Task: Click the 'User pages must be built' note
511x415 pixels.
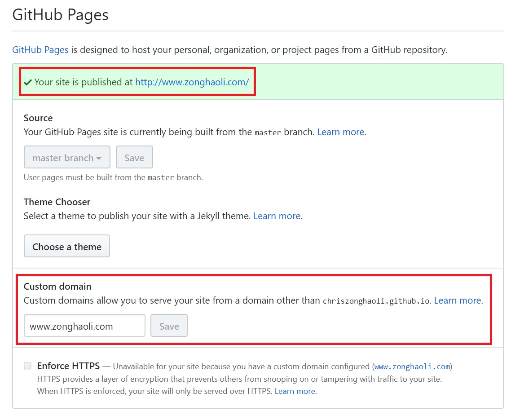Action: (x=114, y=177)
